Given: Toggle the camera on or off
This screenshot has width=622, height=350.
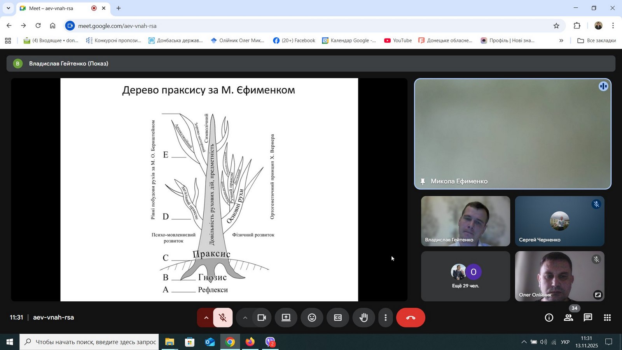Looking at the screenshot, I should [x=262, y=318].
